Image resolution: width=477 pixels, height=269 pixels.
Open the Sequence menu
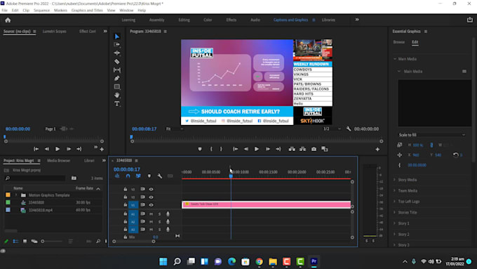click(x=41, y=11)
